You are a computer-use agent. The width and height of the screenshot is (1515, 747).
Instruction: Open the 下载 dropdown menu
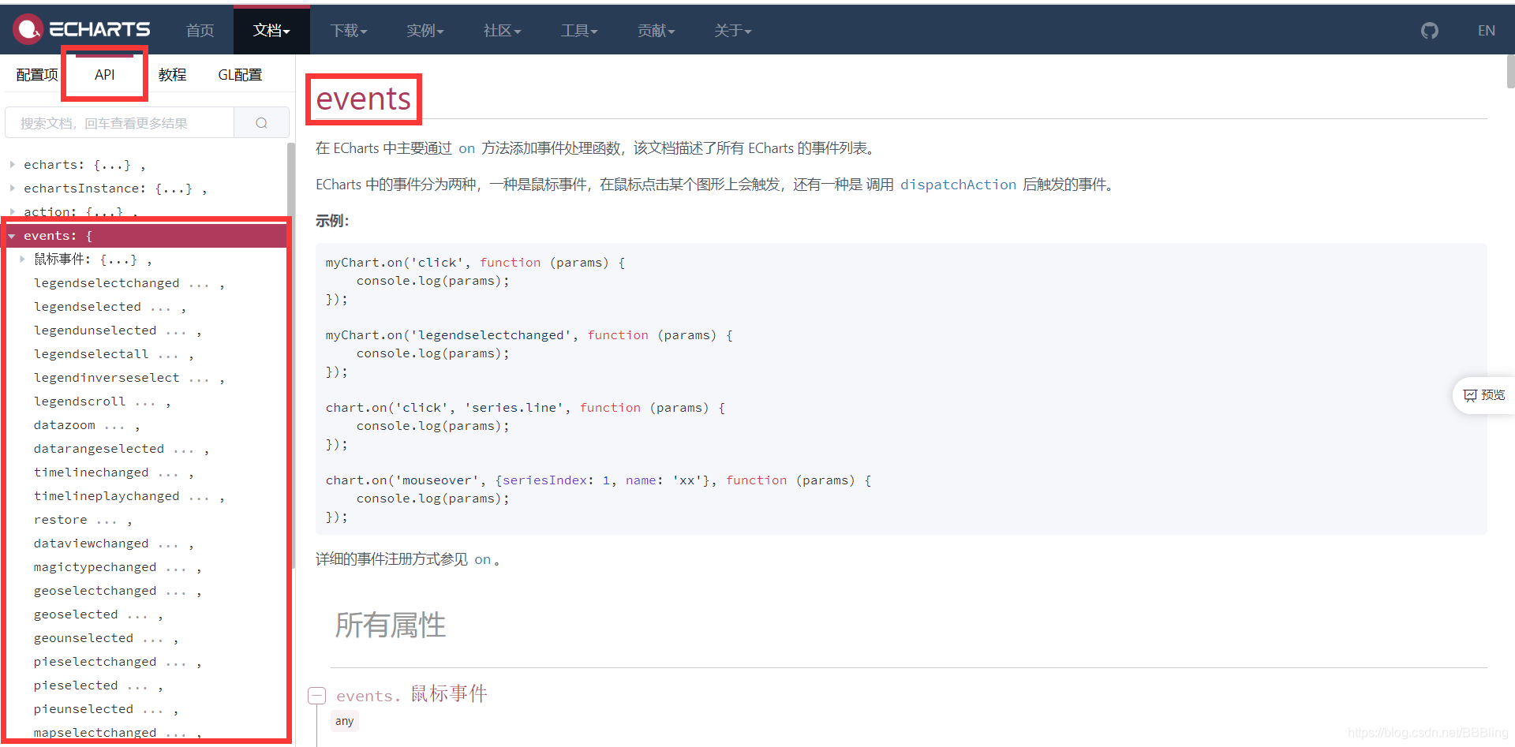pyautogui.click(x=349, y=31)
